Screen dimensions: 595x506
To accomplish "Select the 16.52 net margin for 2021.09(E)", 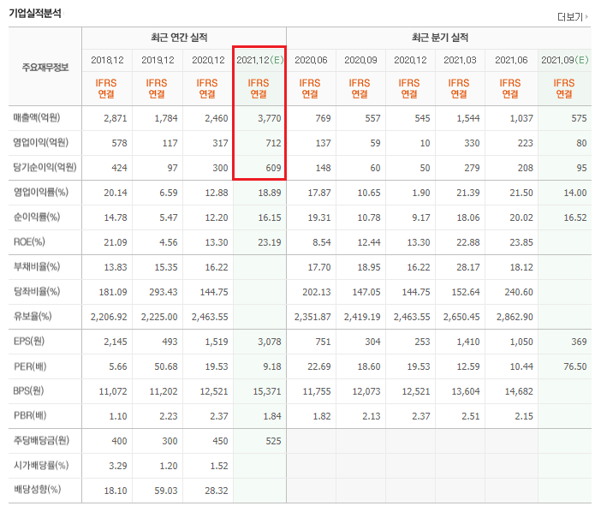I will point(575,217).
